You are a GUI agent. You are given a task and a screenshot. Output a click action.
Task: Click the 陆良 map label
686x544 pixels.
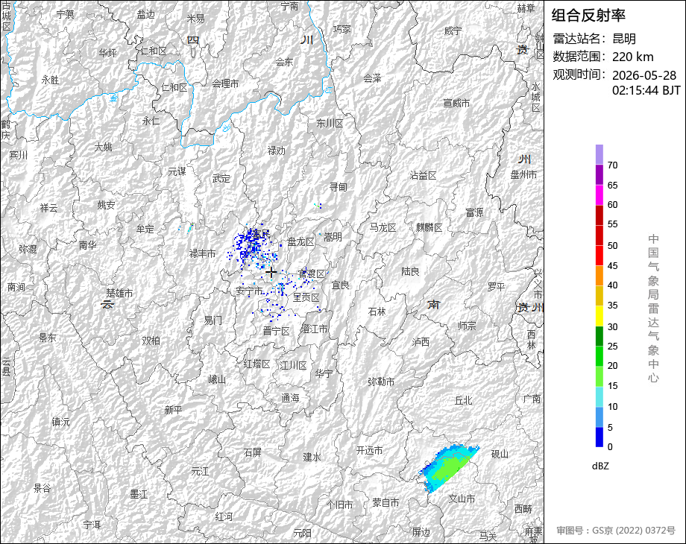point(410,271)
